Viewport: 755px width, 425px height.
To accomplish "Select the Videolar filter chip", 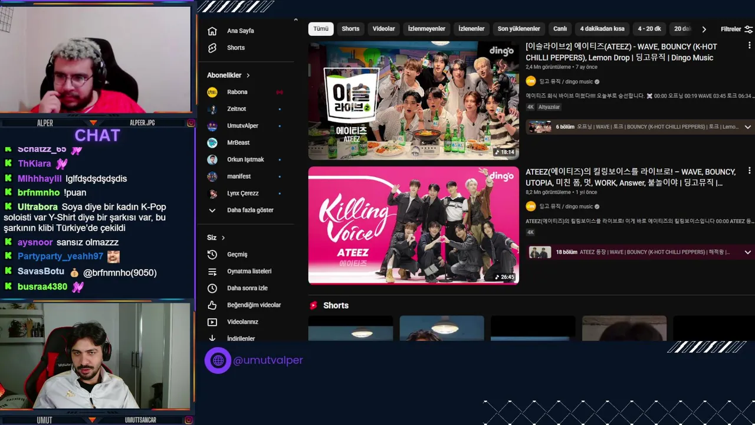I will click(384, 29).
